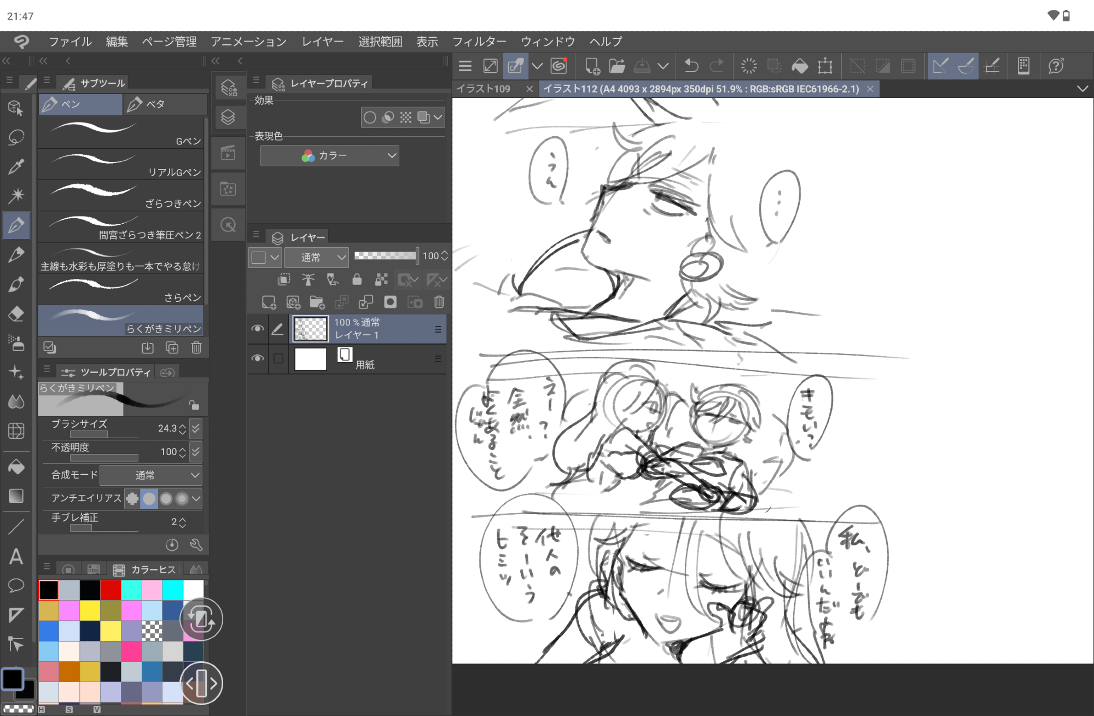Toggle visibility of the 用紙 layer

pos(258,358)
